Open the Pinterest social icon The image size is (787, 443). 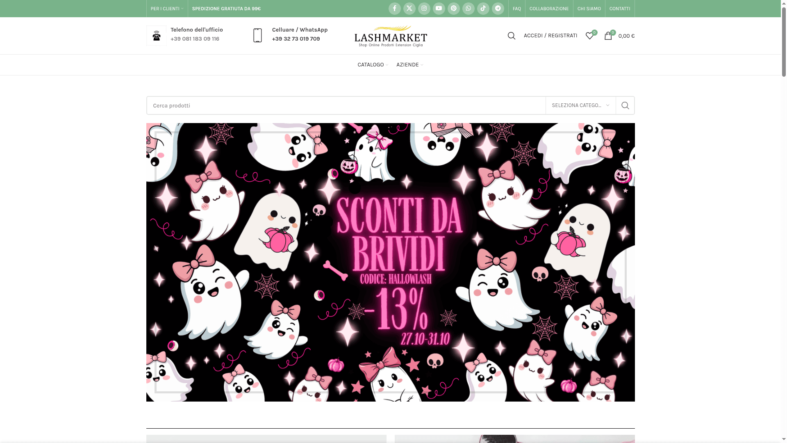[x=453, y=8]
